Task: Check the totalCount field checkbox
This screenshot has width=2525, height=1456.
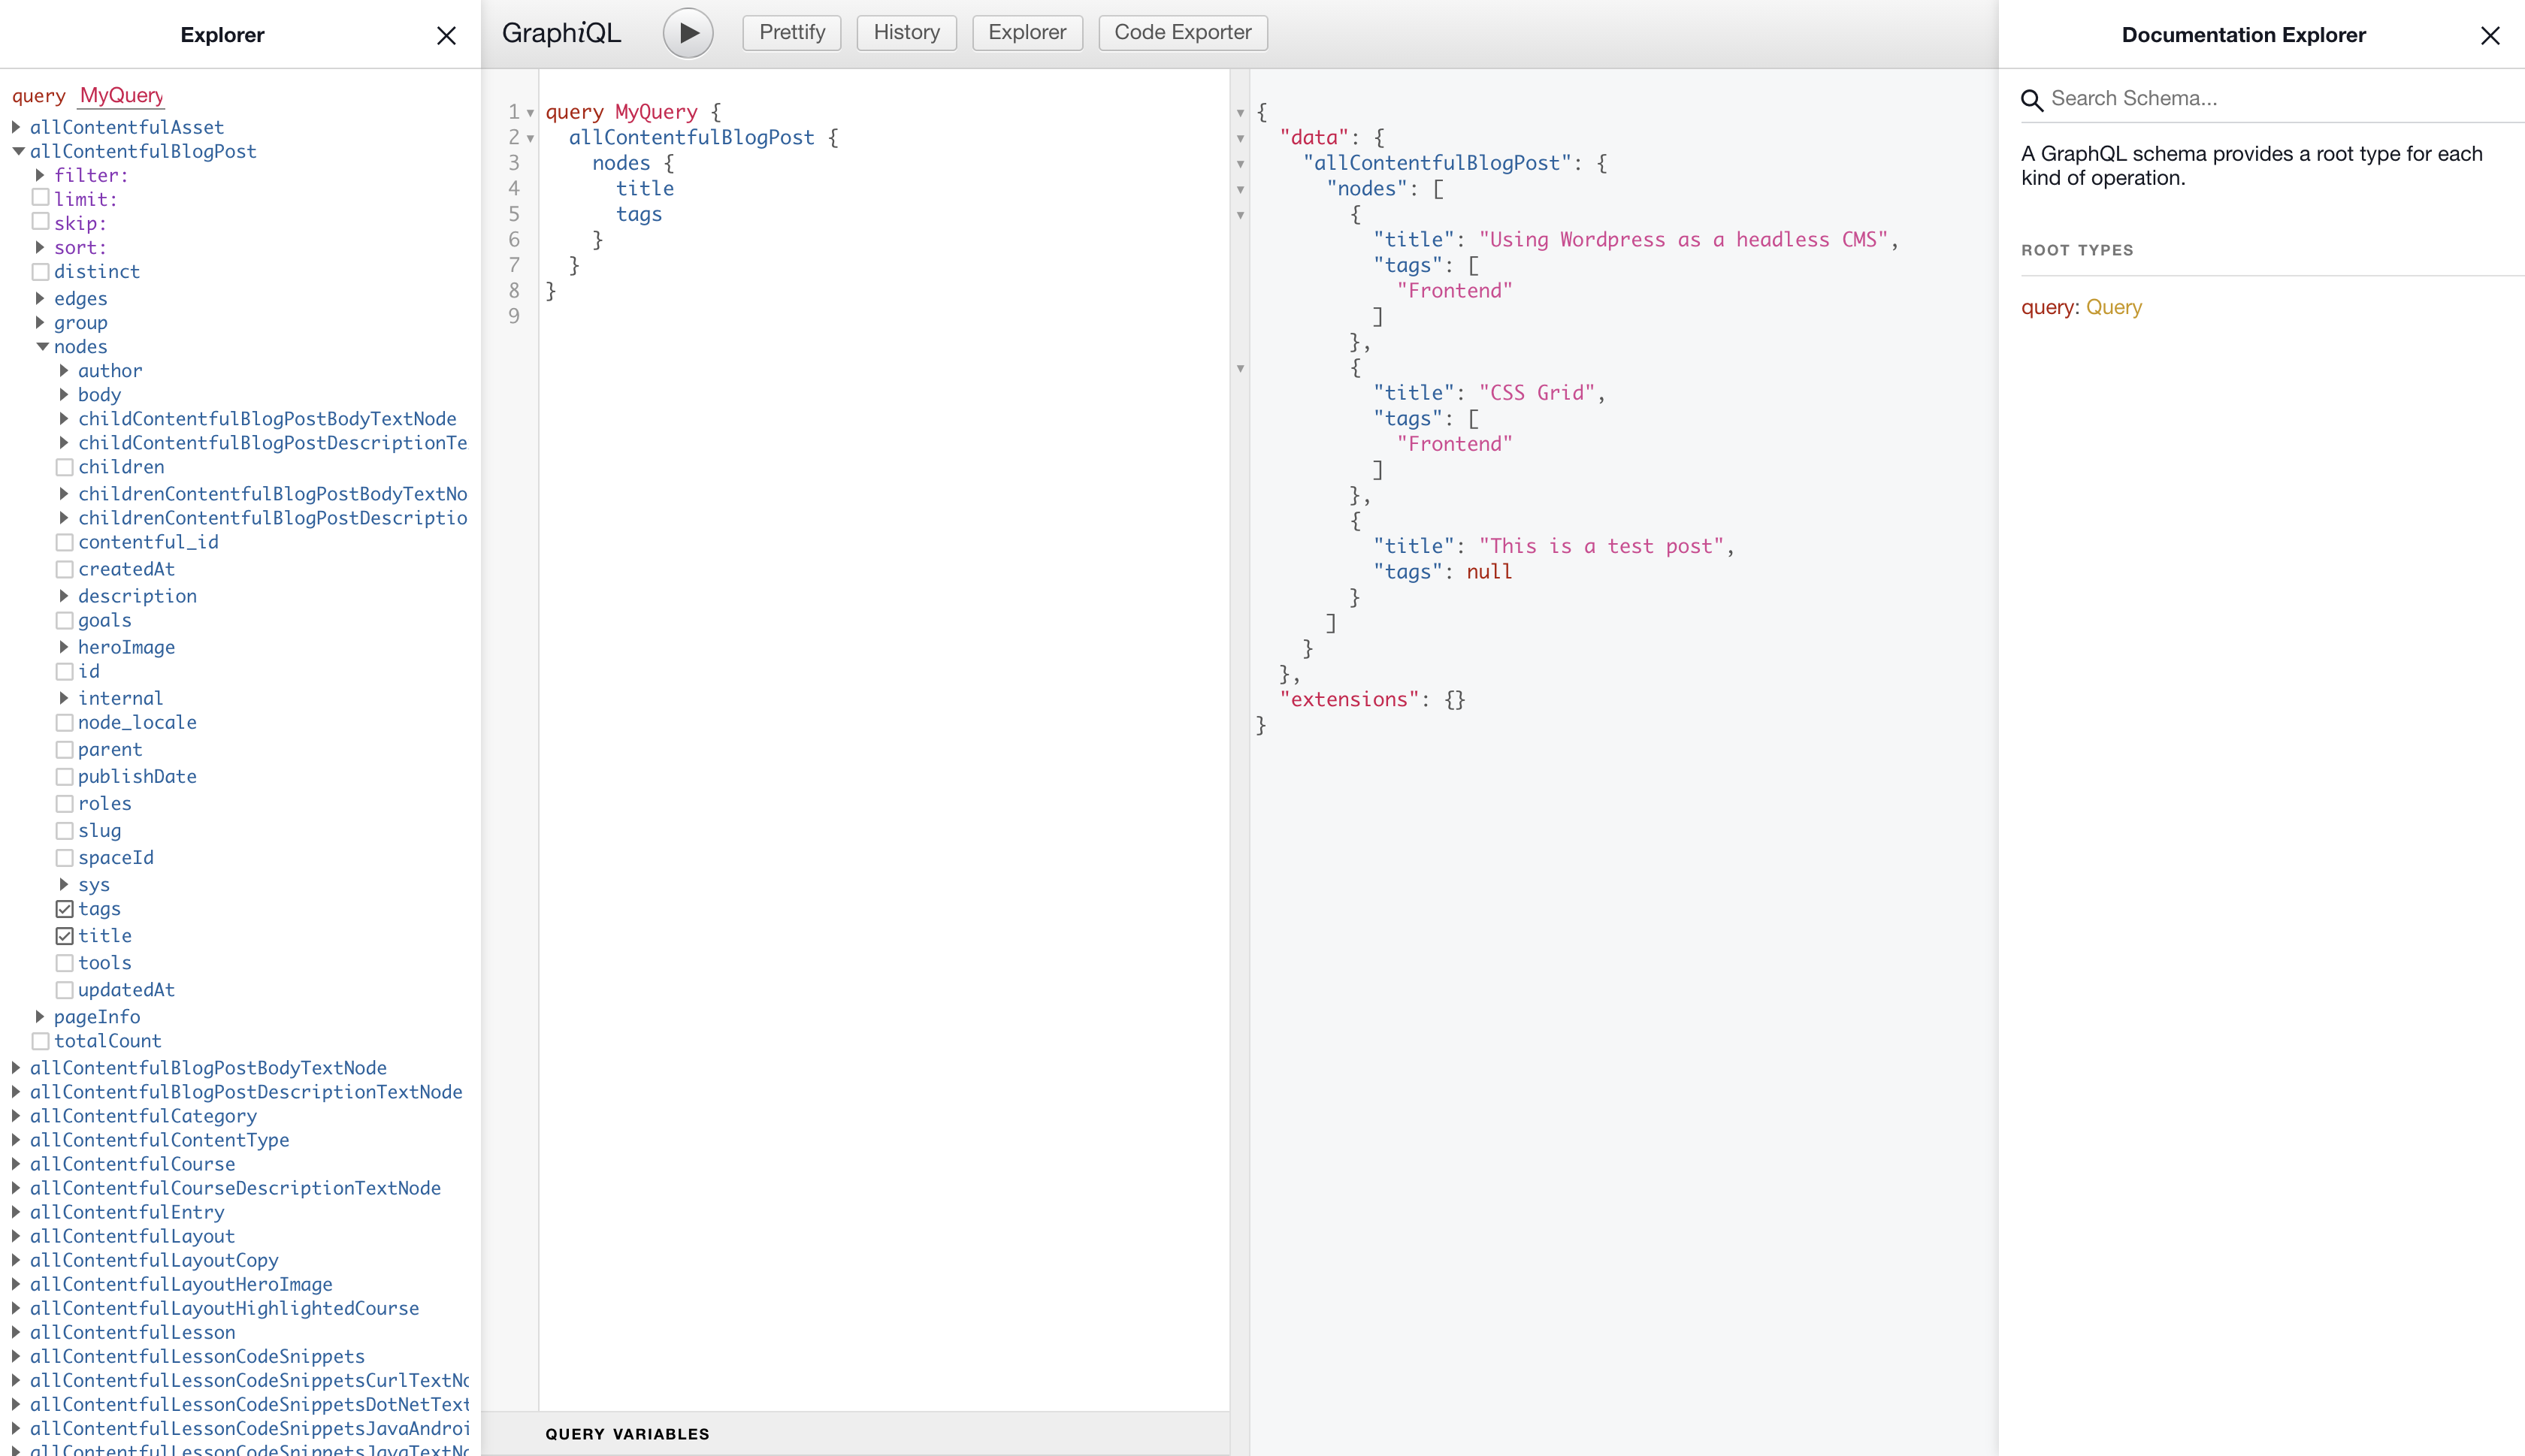Action: [x=41, y=1041]
